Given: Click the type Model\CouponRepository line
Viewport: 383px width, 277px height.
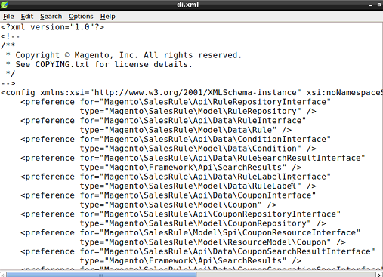Looking at the screenshot, I should 203,223.
